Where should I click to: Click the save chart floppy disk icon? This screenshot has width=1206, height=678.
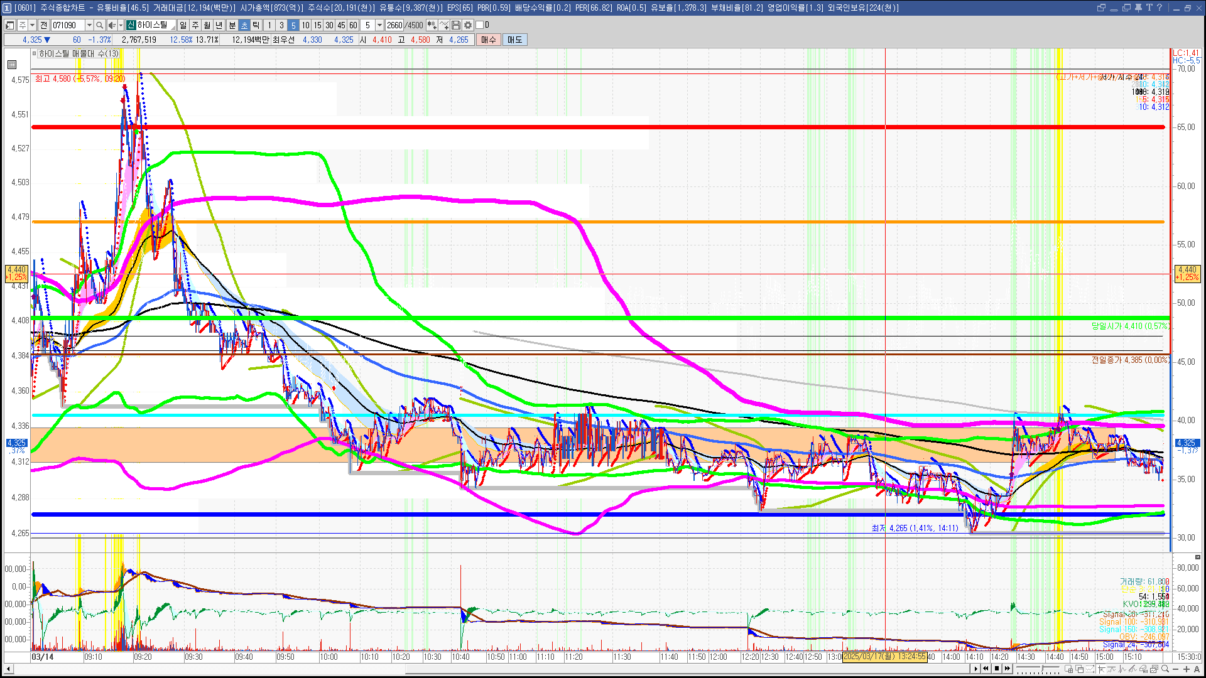pyautogui.click(x=457, y=25)
